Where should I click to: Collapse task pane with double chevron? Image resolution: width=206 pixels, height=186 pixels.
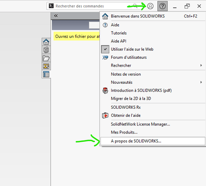click(56, 16)
